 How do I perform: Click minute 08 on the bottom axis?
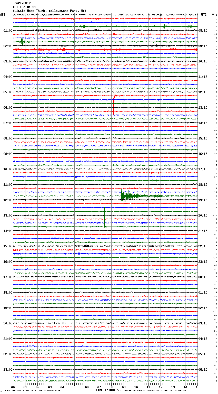pyautogui.click(x=111, y=387)
